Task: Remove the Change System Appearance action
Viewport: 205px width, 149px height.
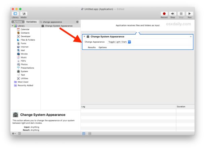Action: coord(191,36)
